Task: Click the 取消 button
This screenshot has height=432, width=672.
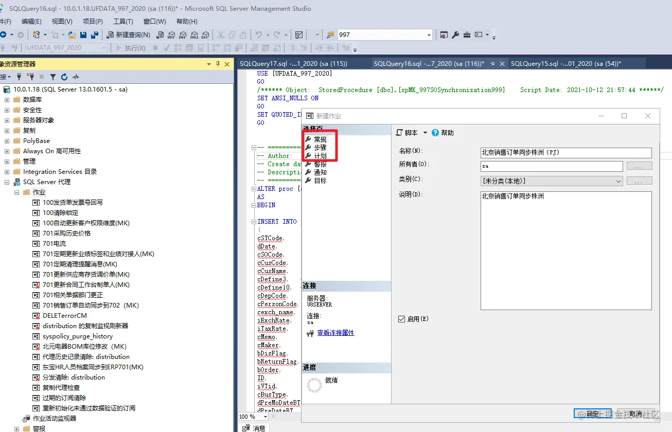Action: tap(635, 413)
